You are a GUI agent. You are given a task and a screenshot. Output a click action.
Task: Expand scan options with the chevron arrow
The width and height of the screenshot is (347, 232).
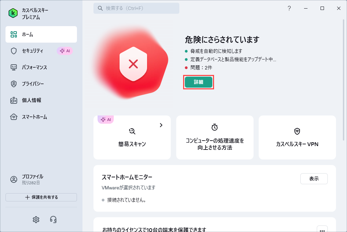coord(161,125)
